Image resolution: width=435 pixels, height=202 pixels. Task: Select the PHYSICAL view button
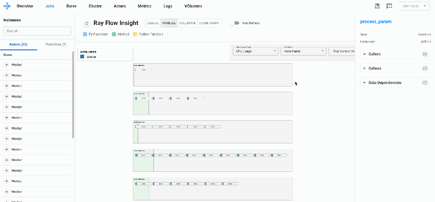[x=169, y=23]
